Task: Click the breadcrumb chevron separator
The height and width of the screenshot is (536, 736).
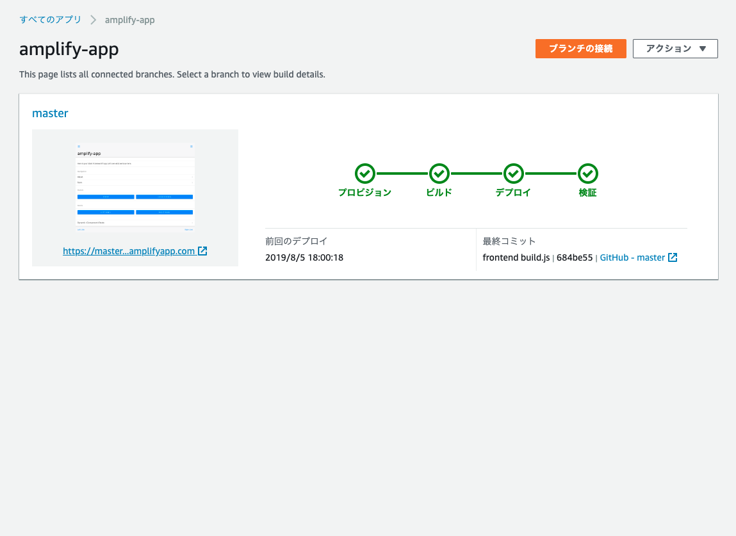Action: [94, 20]
